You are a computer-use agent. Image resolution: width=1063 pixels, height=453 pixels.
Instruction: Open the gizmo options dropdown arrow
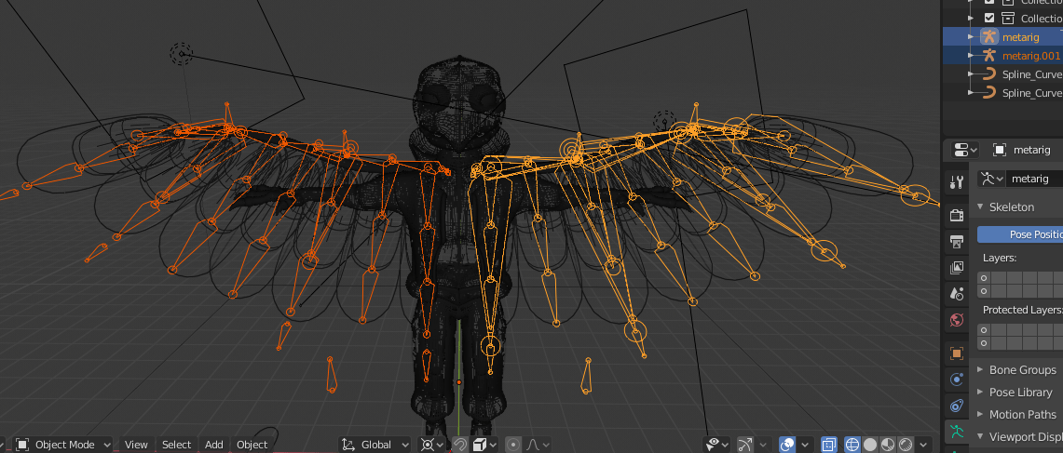click(763, 445)
